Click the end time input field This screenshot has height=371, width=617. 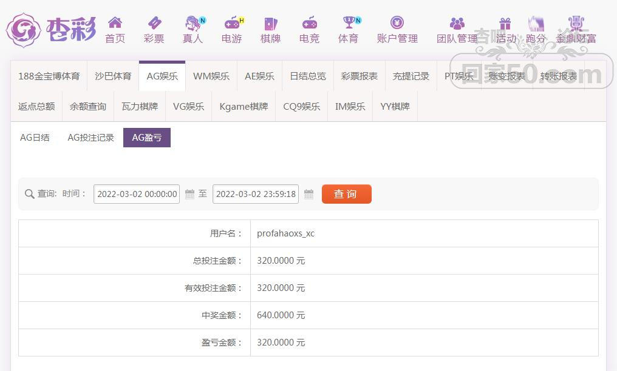click(256, 194)
